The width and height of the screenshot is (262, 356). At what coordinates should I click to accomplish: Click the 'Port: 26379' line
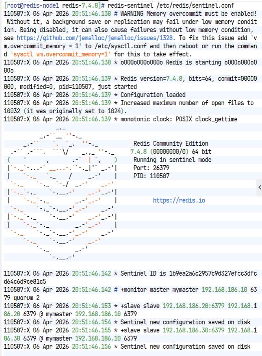coord(152,168)
